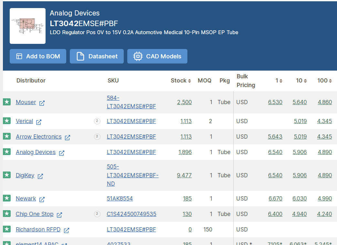Screen dimensions: 337x245
Task: Open Analog Devices distributor external link icon
Action: (x=62, y=153)
